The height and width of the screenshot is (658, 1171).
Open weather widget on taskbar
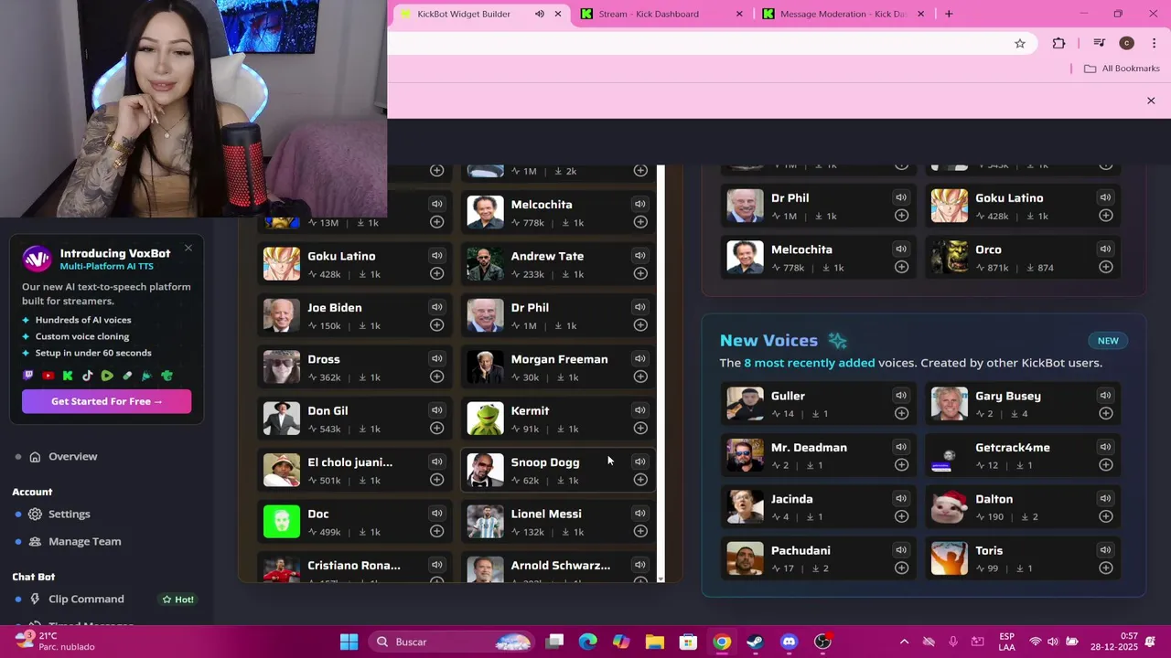point(55,642)
